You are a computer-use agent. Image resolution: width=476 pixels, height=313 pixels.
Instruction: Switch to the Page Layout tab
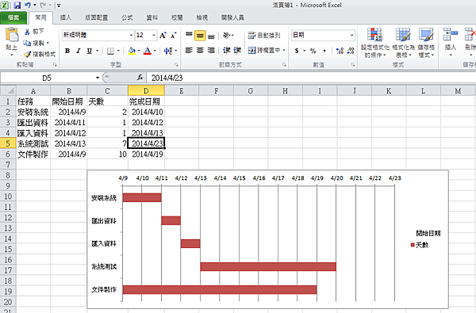(x=96, y=17)
